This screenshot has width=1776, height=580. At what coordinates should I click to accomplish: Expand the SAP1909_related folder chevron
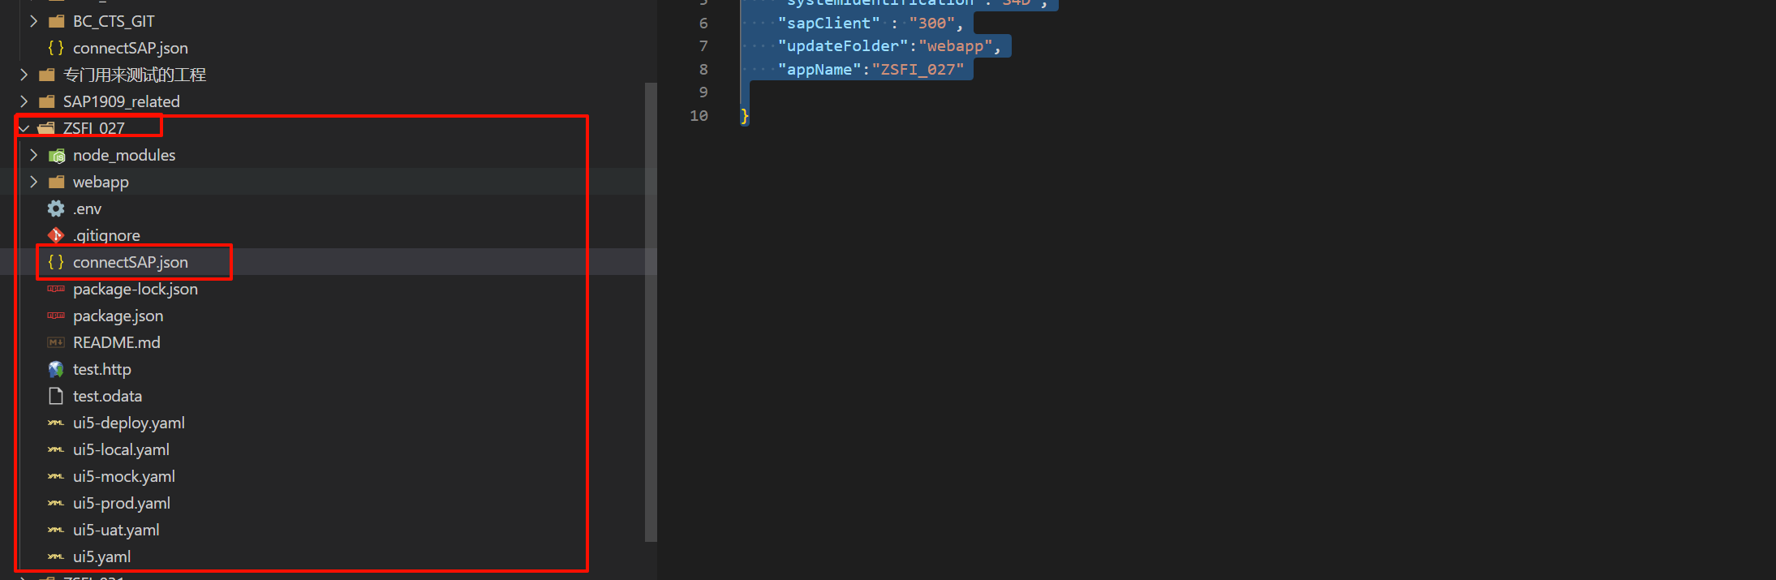(x=24, y=101)
